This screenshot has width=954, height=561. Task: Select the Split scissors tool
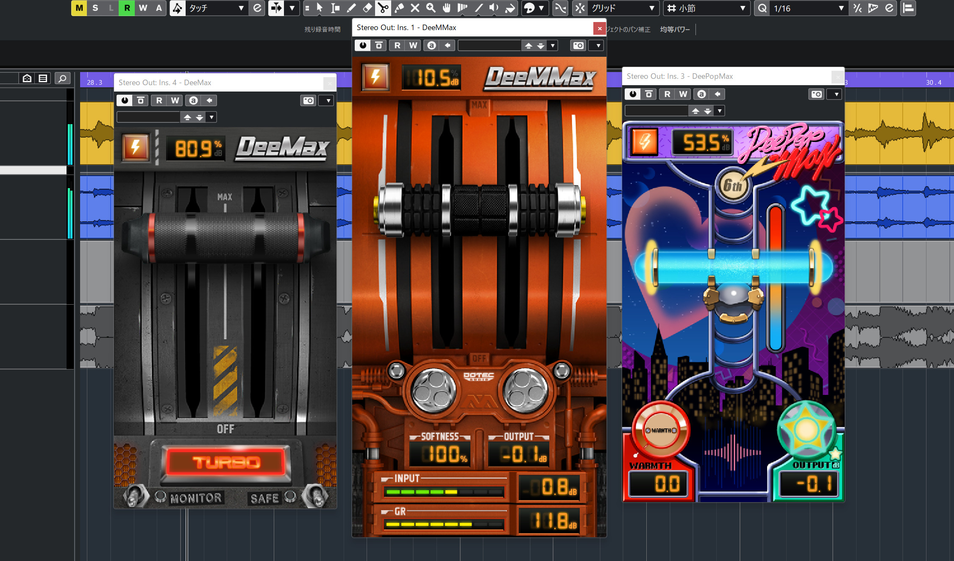click(383, 8)
